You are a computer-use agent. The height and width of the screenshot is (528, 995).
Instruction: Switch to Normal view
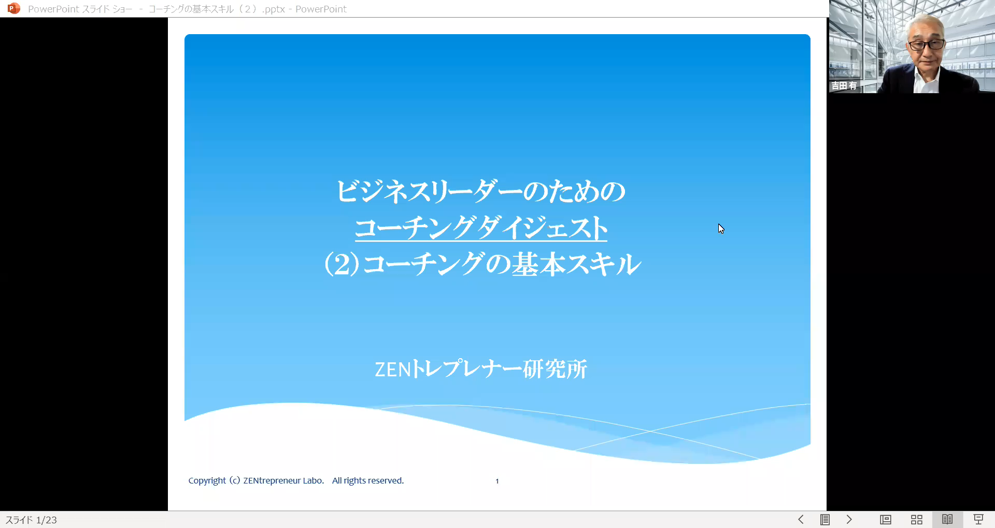tap(885, 519)
